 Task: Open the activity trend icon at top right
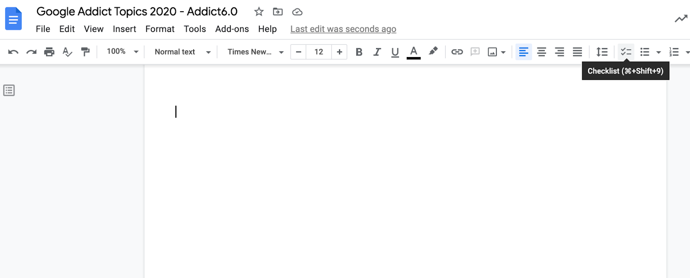coord(681,19)
